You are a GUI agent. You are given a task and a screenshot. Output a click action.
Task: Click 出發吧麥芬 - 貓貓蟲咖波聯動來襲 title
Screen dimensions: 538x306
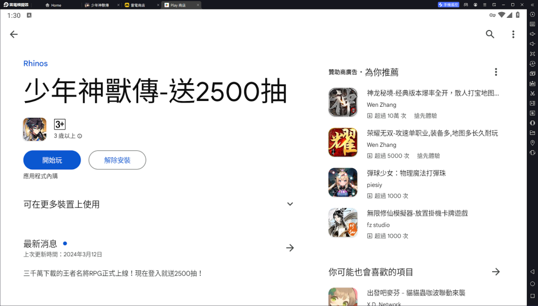pyautogui.click(x=416, y=293)
